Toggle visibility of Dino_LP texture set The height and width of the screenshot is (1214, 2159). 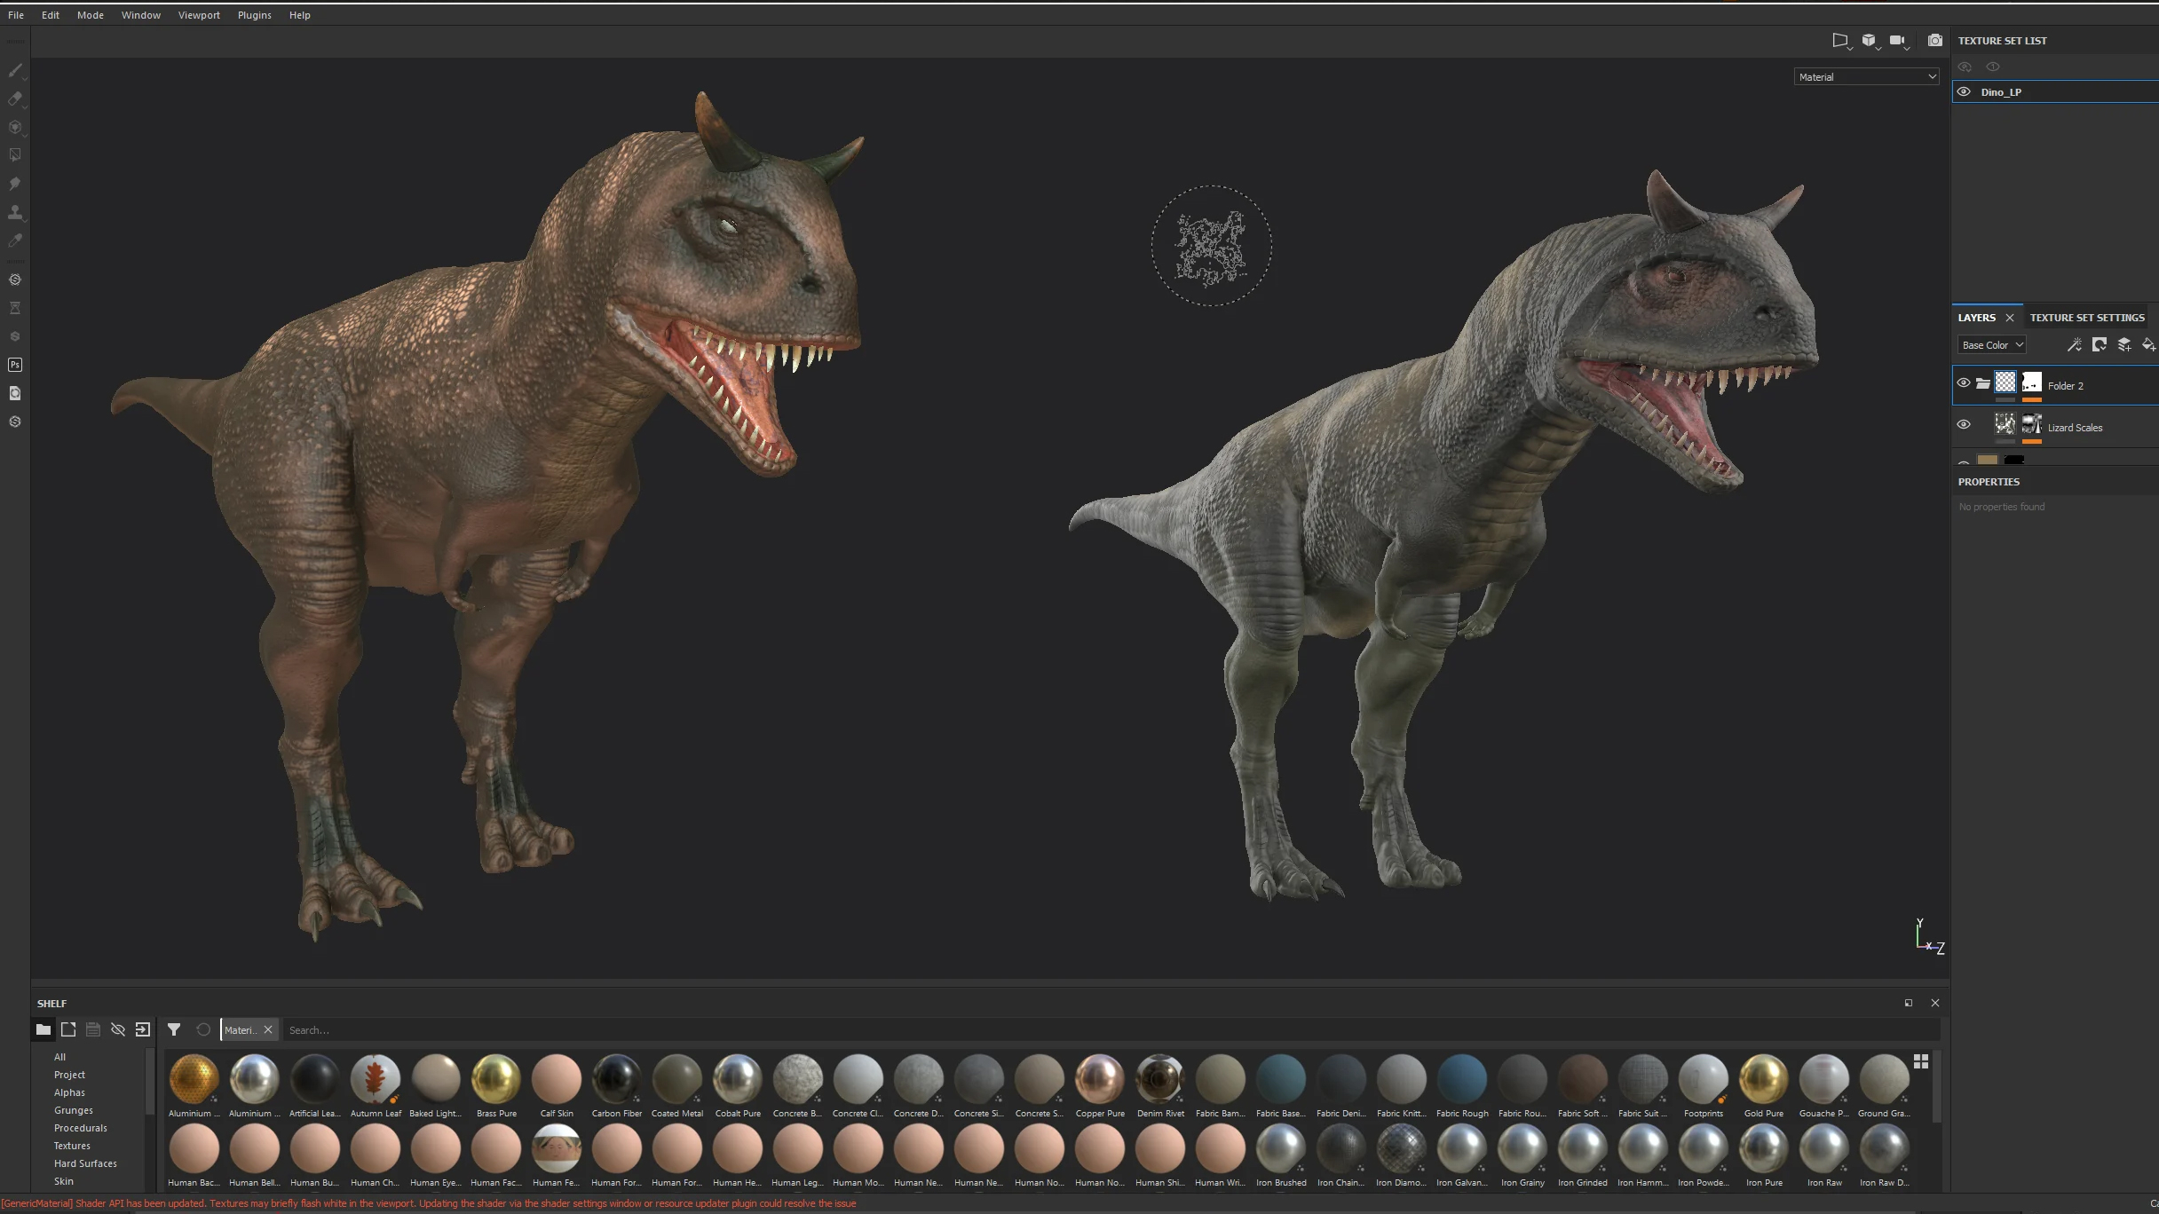[x=1964, y=91]
